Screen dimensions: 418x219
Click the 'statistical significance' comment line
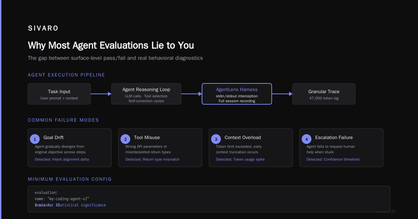70,205
